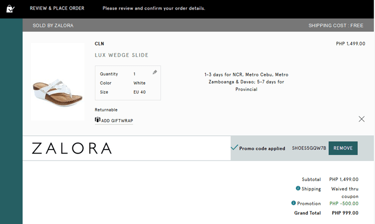
Task: Click the Size EU 40 value
Action: [x=139, y=92]
